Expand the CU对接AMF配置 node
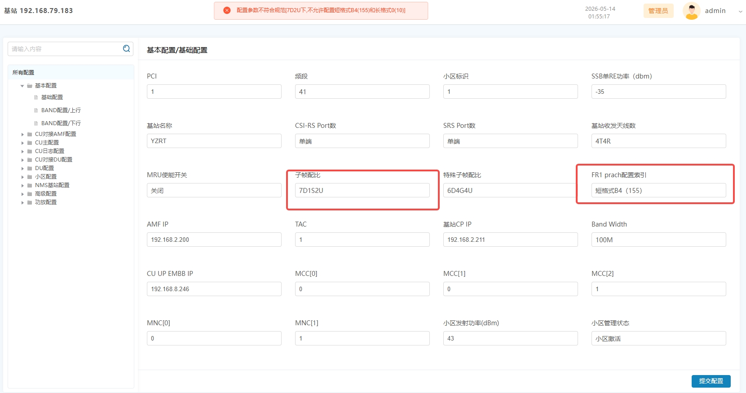746x393 pixels. point(22,134)
